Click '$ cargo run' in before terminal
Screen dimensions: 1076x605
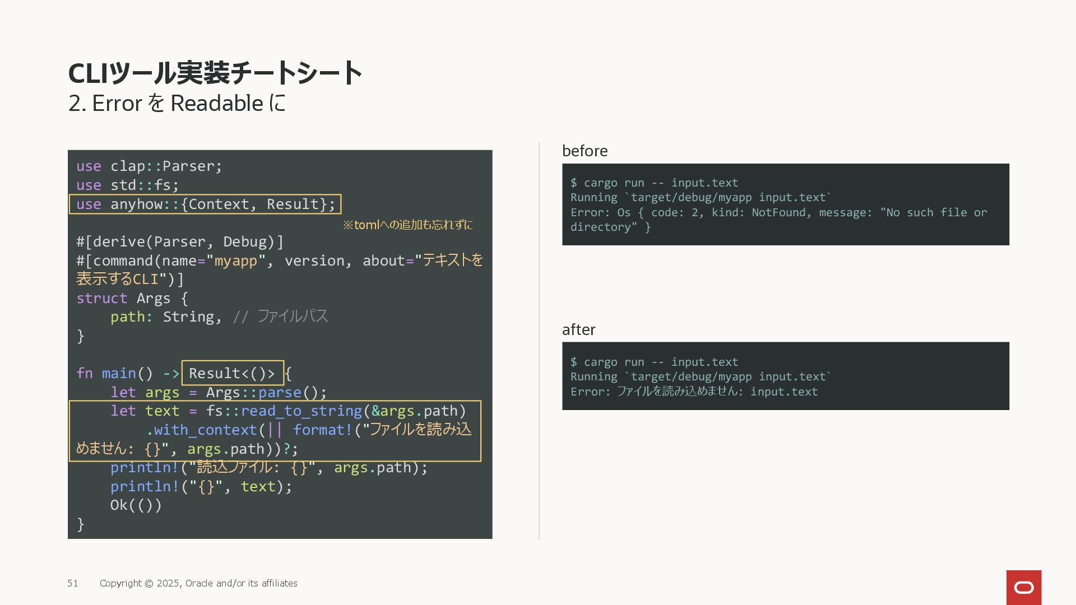pyautogui.click(x=654, y=183)
